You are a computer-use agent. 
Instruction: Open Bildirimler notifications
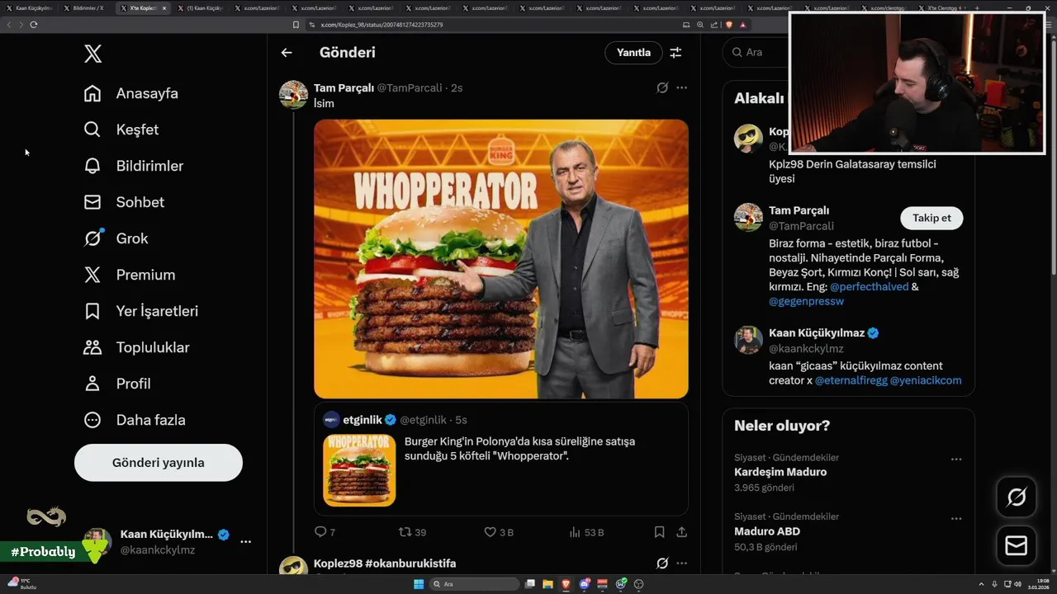(134, 166)
